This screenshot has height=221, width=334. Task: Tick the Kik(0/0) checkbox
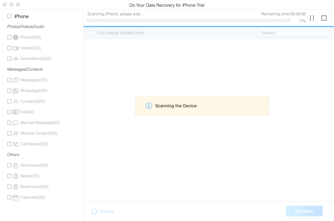[x=9, y=112]
